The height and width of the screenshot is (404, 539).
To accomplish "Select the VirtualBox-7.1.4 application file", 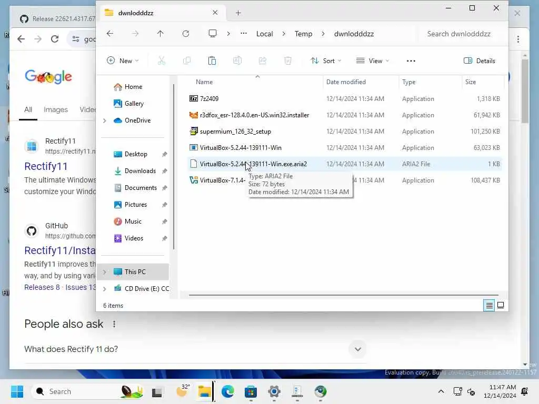I will (x=345, y=180).
